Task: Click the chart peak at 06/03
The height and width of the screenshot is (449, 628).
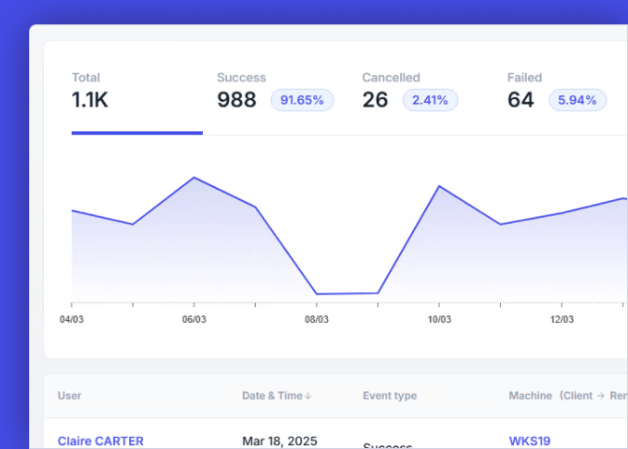Action: point(194,177)
